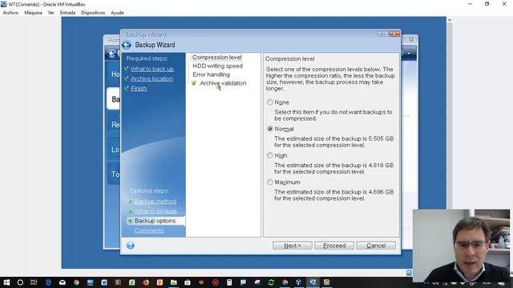Click the red circular recorder taskbar icon
This screenshot has width=513, height=288.
click(216, 282)
